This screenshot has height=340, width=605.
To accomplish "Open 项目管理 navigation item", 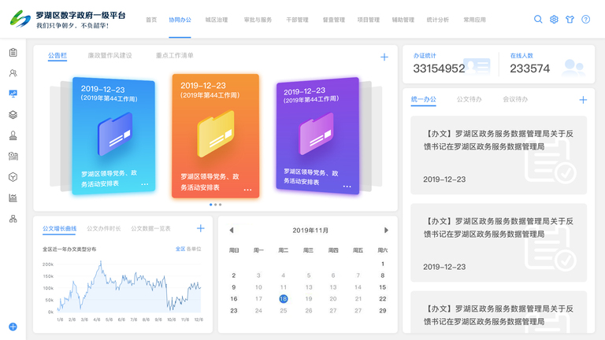I will pyautogui.click(x=369, y=20).
